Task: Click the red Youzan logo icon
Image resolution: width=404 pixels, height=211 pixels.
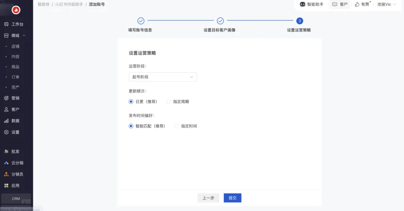Action: [16, 10]
